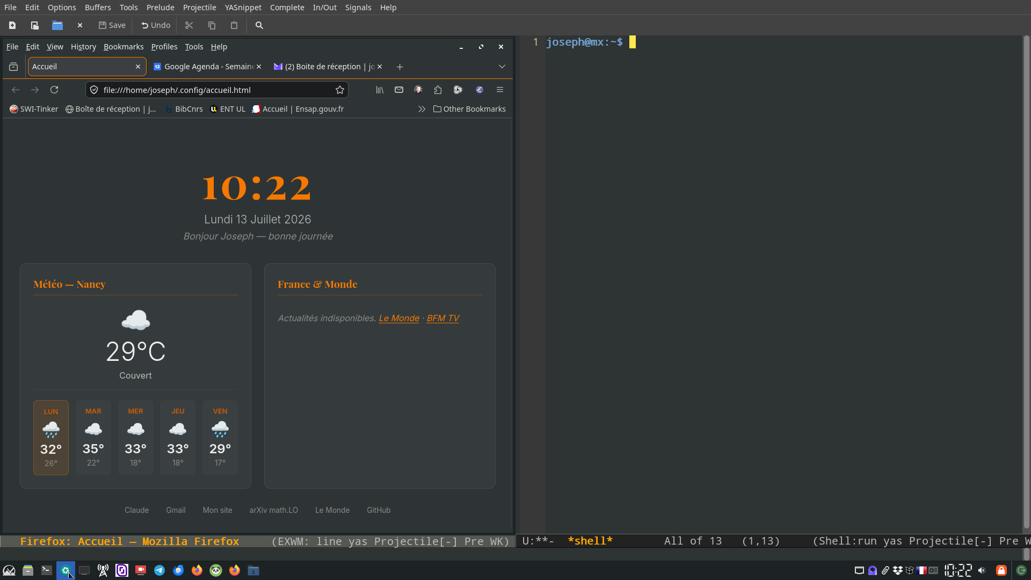The height and width of the screenshot is (580, 1031).
Task: Open the Emacs YASnippet menu
Action: [x=243, y=8]
